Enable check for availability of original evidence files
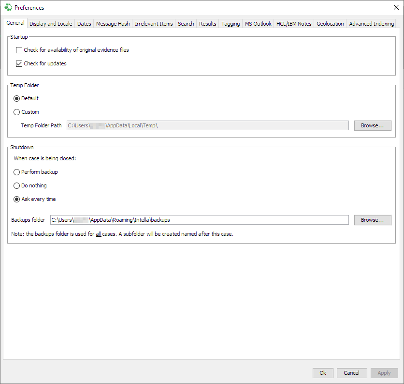Screen dimensions: 404x384 [19, 50]
